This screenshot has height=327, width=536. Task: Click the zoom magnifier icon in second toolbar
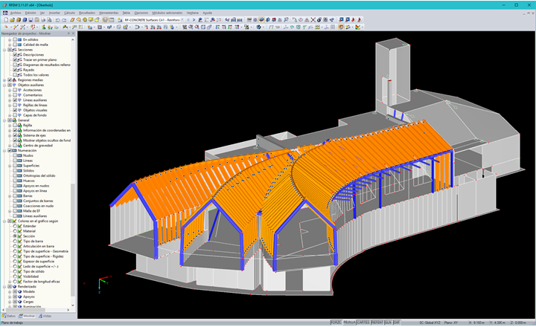click(x=191, y=27)
